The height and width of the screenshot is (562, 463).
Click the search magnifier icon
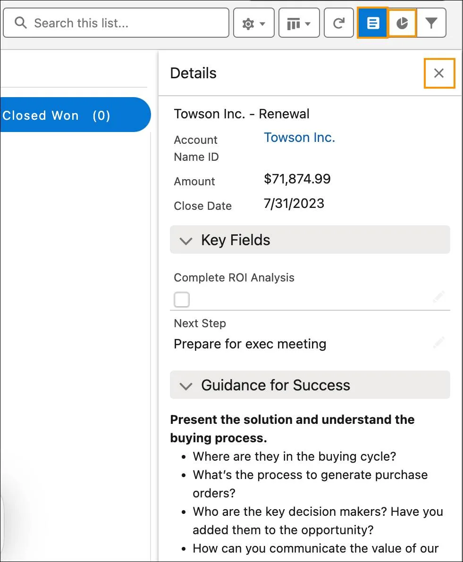pyautogui.click(x=21, y=23)
